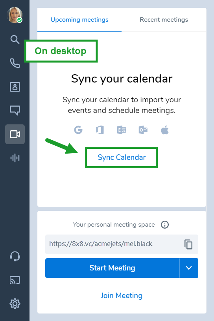Viewport: 214px width, 321px height.
Task: Open the contacts icon in sidebar
Action: (x=15, y=87)
